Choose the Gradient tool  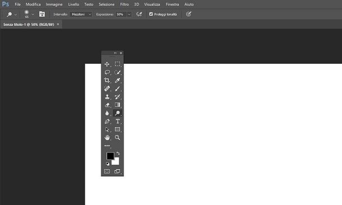click(117, 105)
